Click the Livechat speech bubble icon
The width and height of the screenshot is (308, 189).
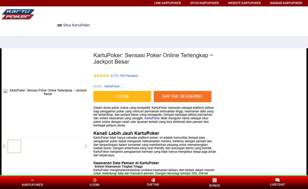tap(277, 180)
